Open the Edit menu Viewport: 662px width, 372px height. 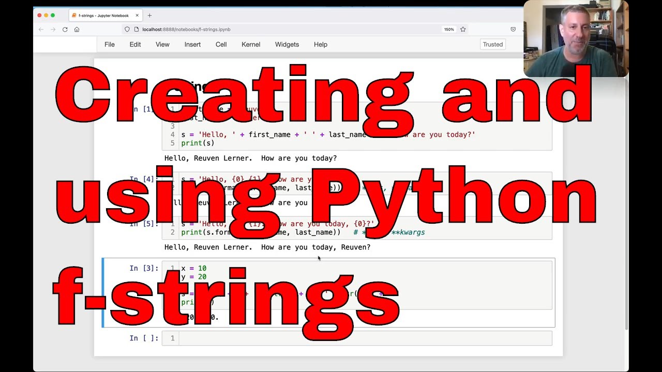point(135,44)
